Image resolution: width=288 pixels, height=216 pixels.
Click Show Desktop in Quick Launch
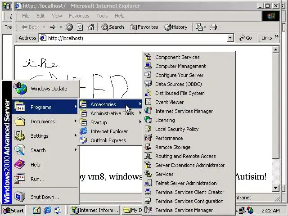(37, 210)
